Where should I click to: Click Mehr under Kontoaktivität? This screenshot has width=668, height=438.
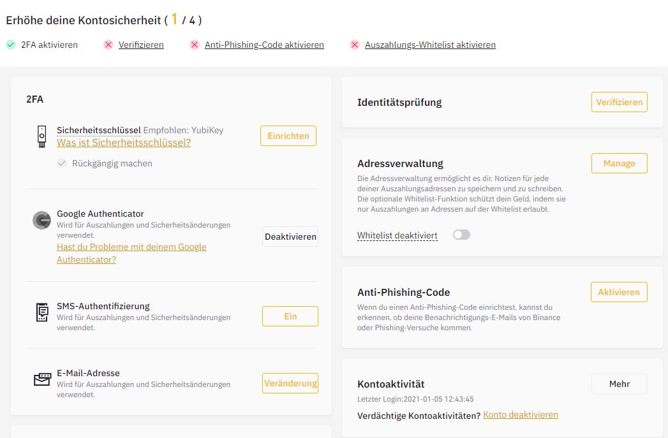[619, 384]
